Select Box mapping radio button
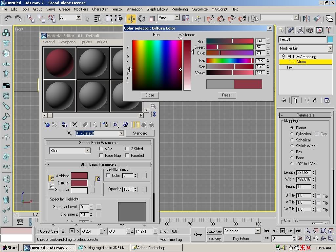336x252 pixels. (292, 152)
